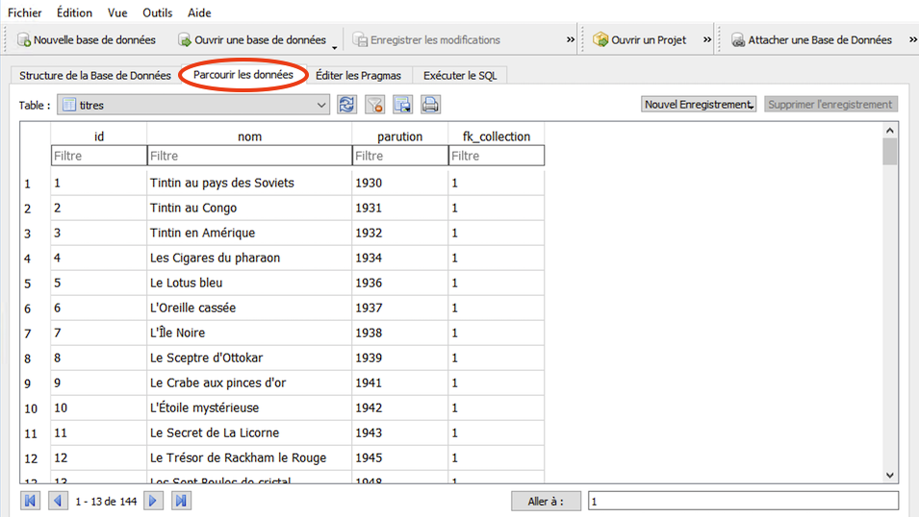Go to the first page of records
This screenshot has width=919, height=517.
[x=31, y=501]
